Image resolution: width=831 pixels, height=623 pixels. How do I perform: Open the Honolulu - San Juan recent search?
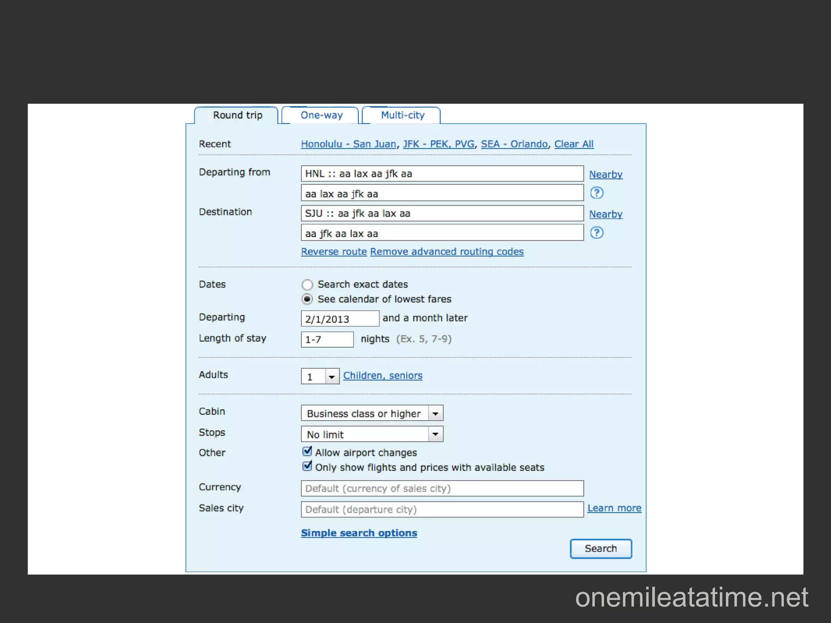(348, 144)
